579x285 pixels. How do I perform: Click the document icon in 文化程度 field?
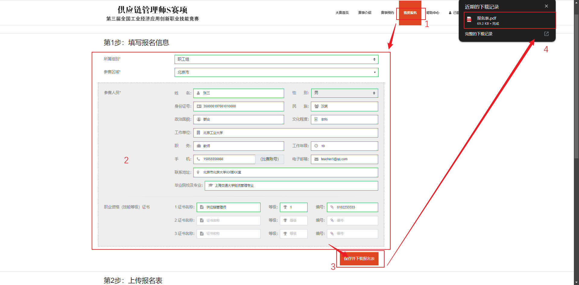click(316, 119)
